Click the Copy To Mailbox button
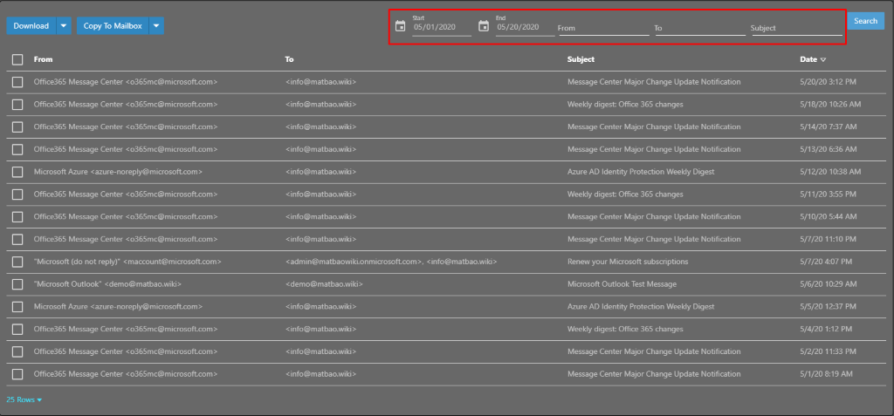894x416 pixels. tap(112, 26)
